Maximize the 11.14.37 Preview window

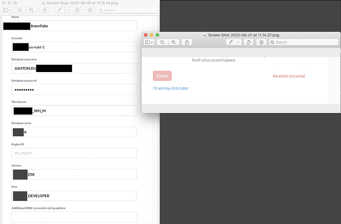(158, 35)
